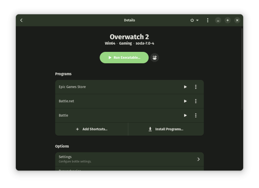Launch Epic Games Store with play icon
The image size is (259, 188).
pos(185,87)
